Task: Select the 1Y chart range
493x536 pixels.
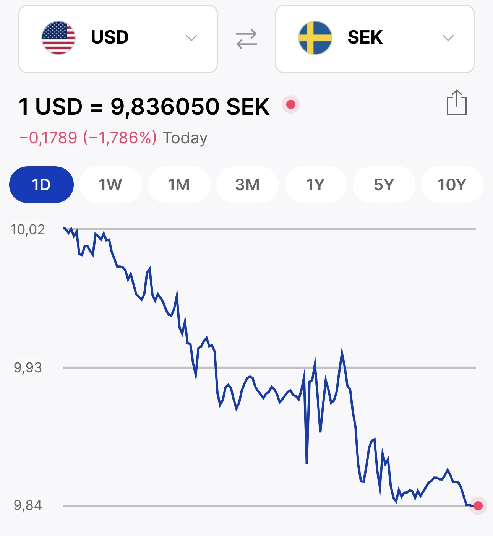Action: [x=315, y=185]
